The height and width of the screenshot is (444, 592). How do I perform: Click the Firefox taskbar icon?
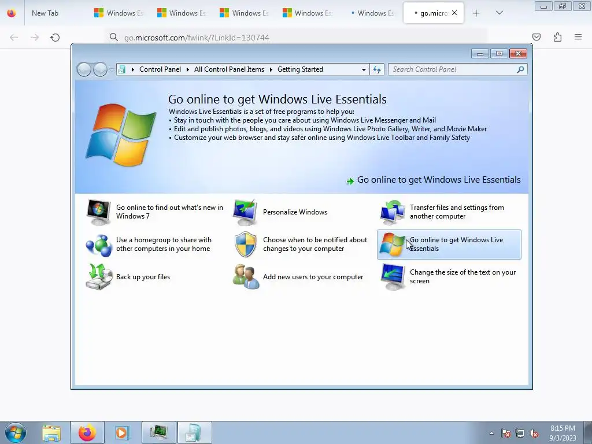click(x=87, y=432)
